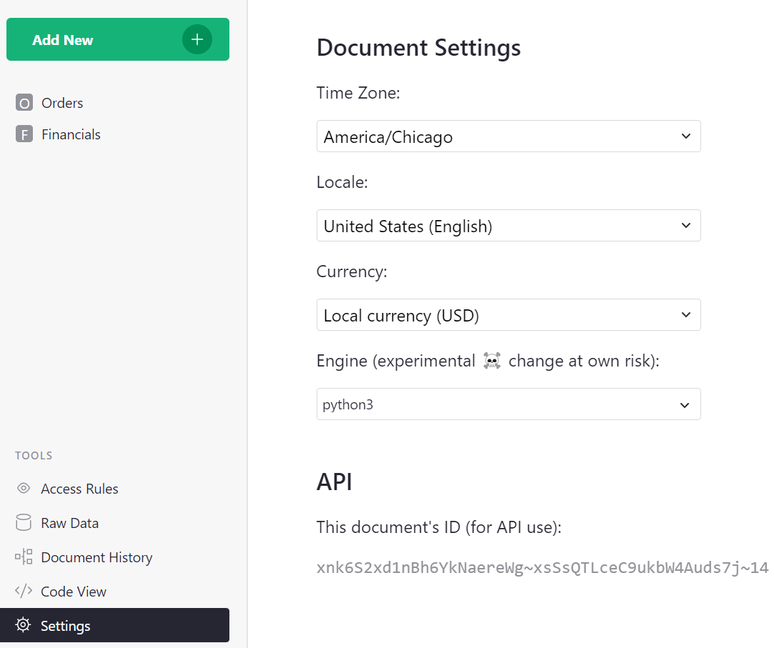
Task: Open the Time Zone dropdown
Action: (508, 136)
